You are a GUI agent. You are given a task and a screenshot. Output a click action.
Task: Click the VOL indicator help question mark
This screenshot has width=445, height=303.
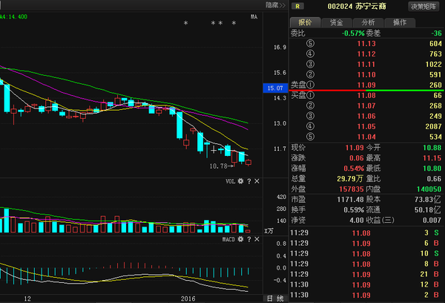pyautogui.click(x=249, y=181)
